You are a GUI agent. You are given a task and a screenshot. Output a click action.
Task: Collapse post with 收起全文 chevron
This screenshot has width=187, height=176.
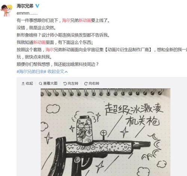66,72
